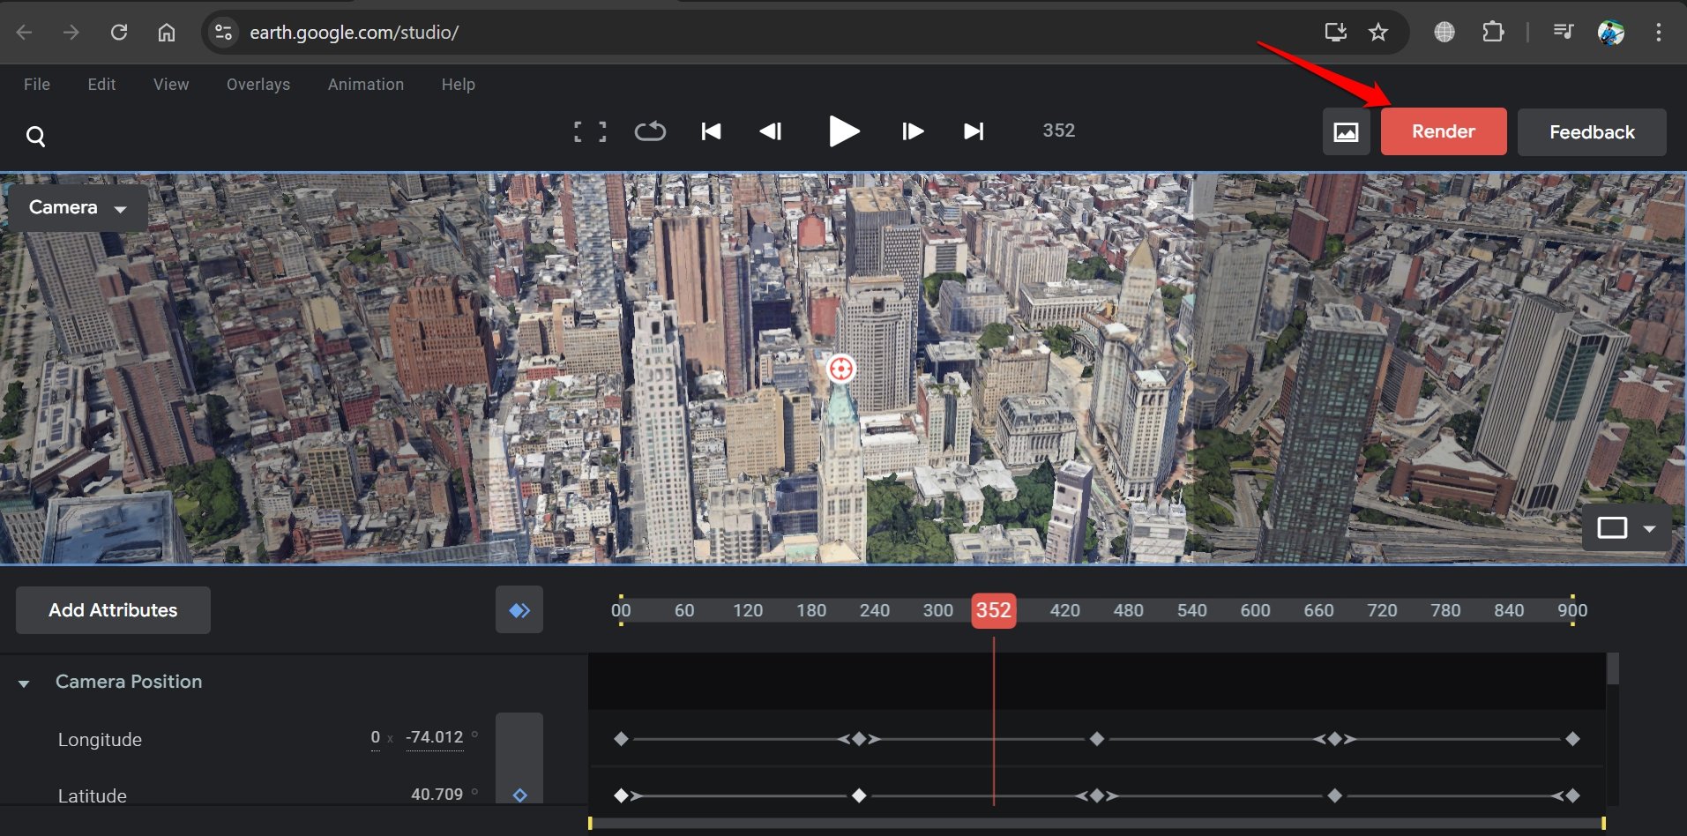The width and height of the screenshot is (1687, 836).
Task: Toggle loop playback icon
Action: click(650, 132)
